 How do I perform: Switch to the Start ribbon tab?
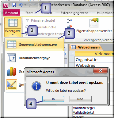click(29, 13)
